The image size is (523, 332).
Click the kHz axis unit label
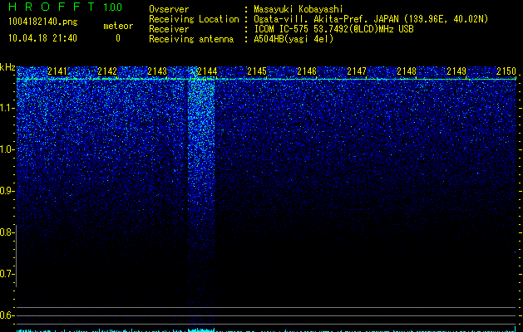7,67
